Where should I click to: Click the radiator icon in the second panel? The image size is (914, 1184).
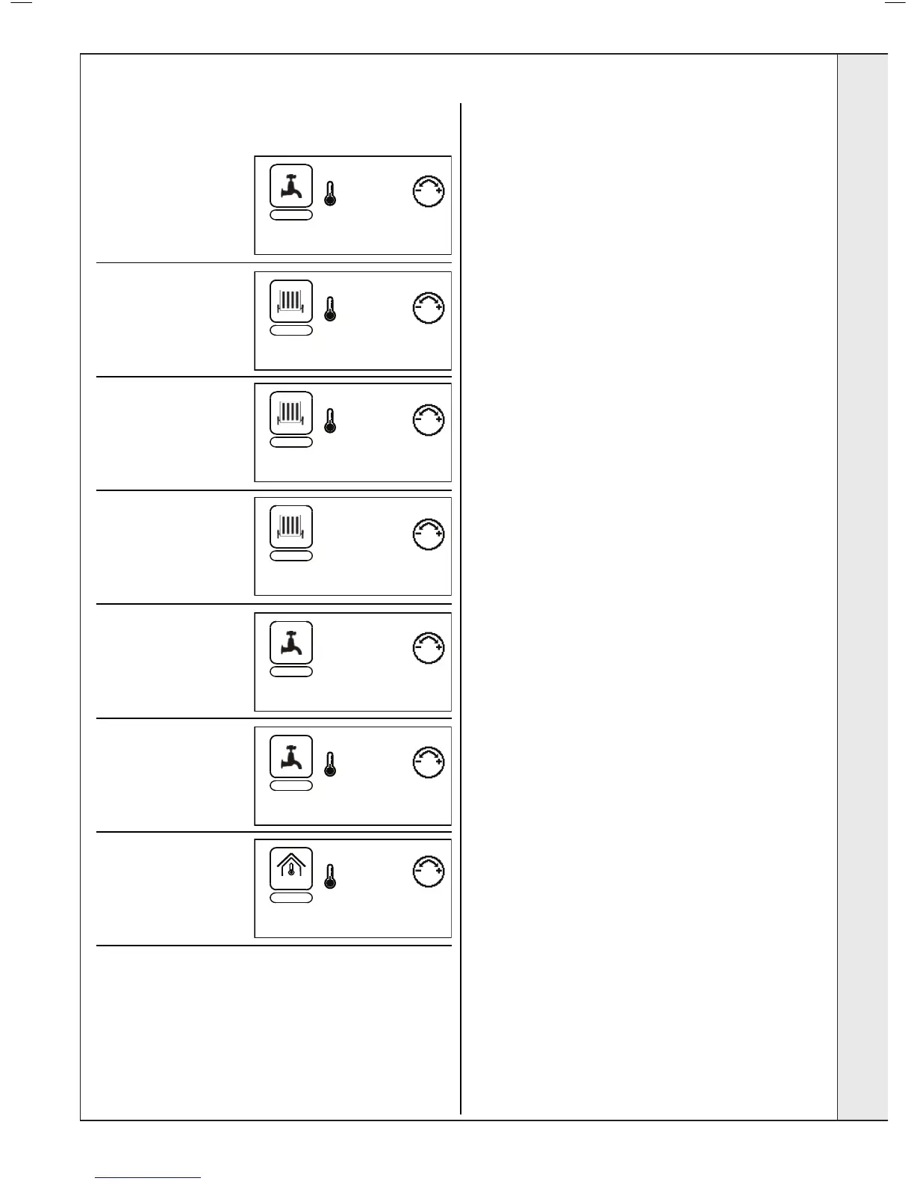(291, 301)
